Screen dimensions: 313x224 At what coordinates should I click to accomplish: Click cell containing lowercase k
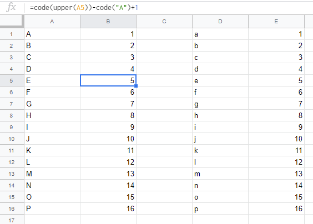220,150
